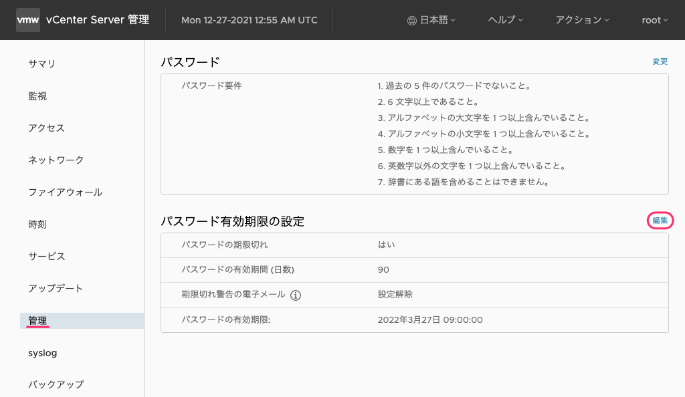Open アップデート in the sidebar

[x=56, y=288]
